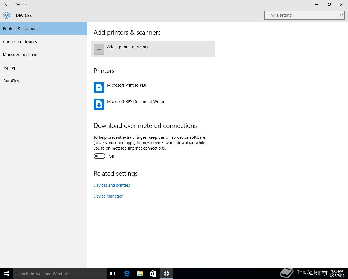The width and height of the screenshot is (348, 279).
Task: Open the Windows Start menu
Action: click(x=7, y=274)
